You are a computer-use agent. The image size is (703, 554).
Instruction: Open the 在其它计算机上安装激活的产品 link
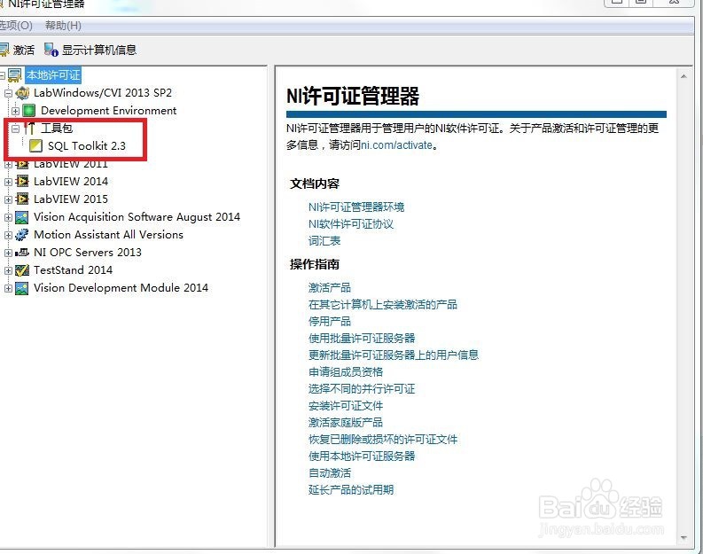click(383, 305)
